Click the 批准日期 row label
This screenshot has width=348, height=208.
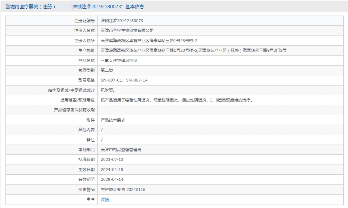coord(86,159)
